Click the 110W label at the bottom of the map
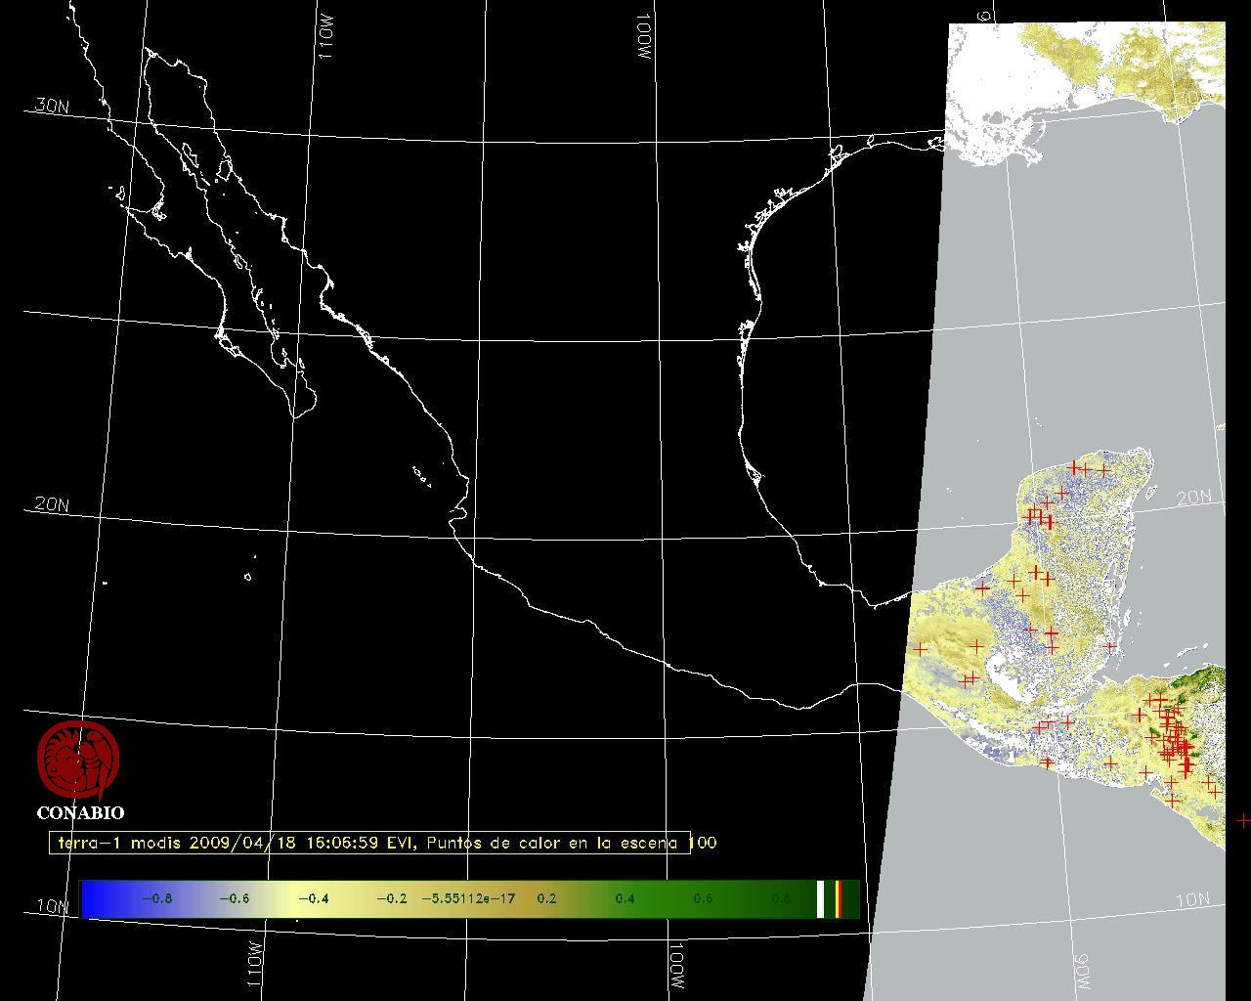 [254, 965]
